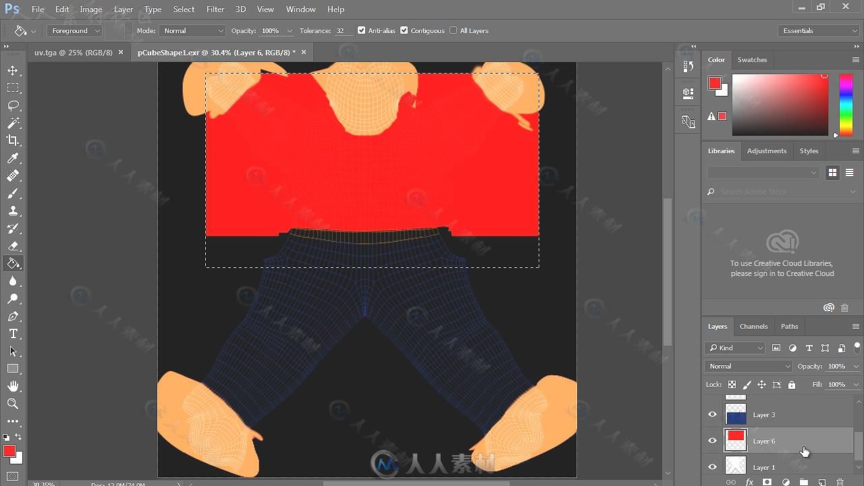The image size is (864, 486).
Task: Hide Layer 1 with its eye icon
Action: [x=712, y=467]
